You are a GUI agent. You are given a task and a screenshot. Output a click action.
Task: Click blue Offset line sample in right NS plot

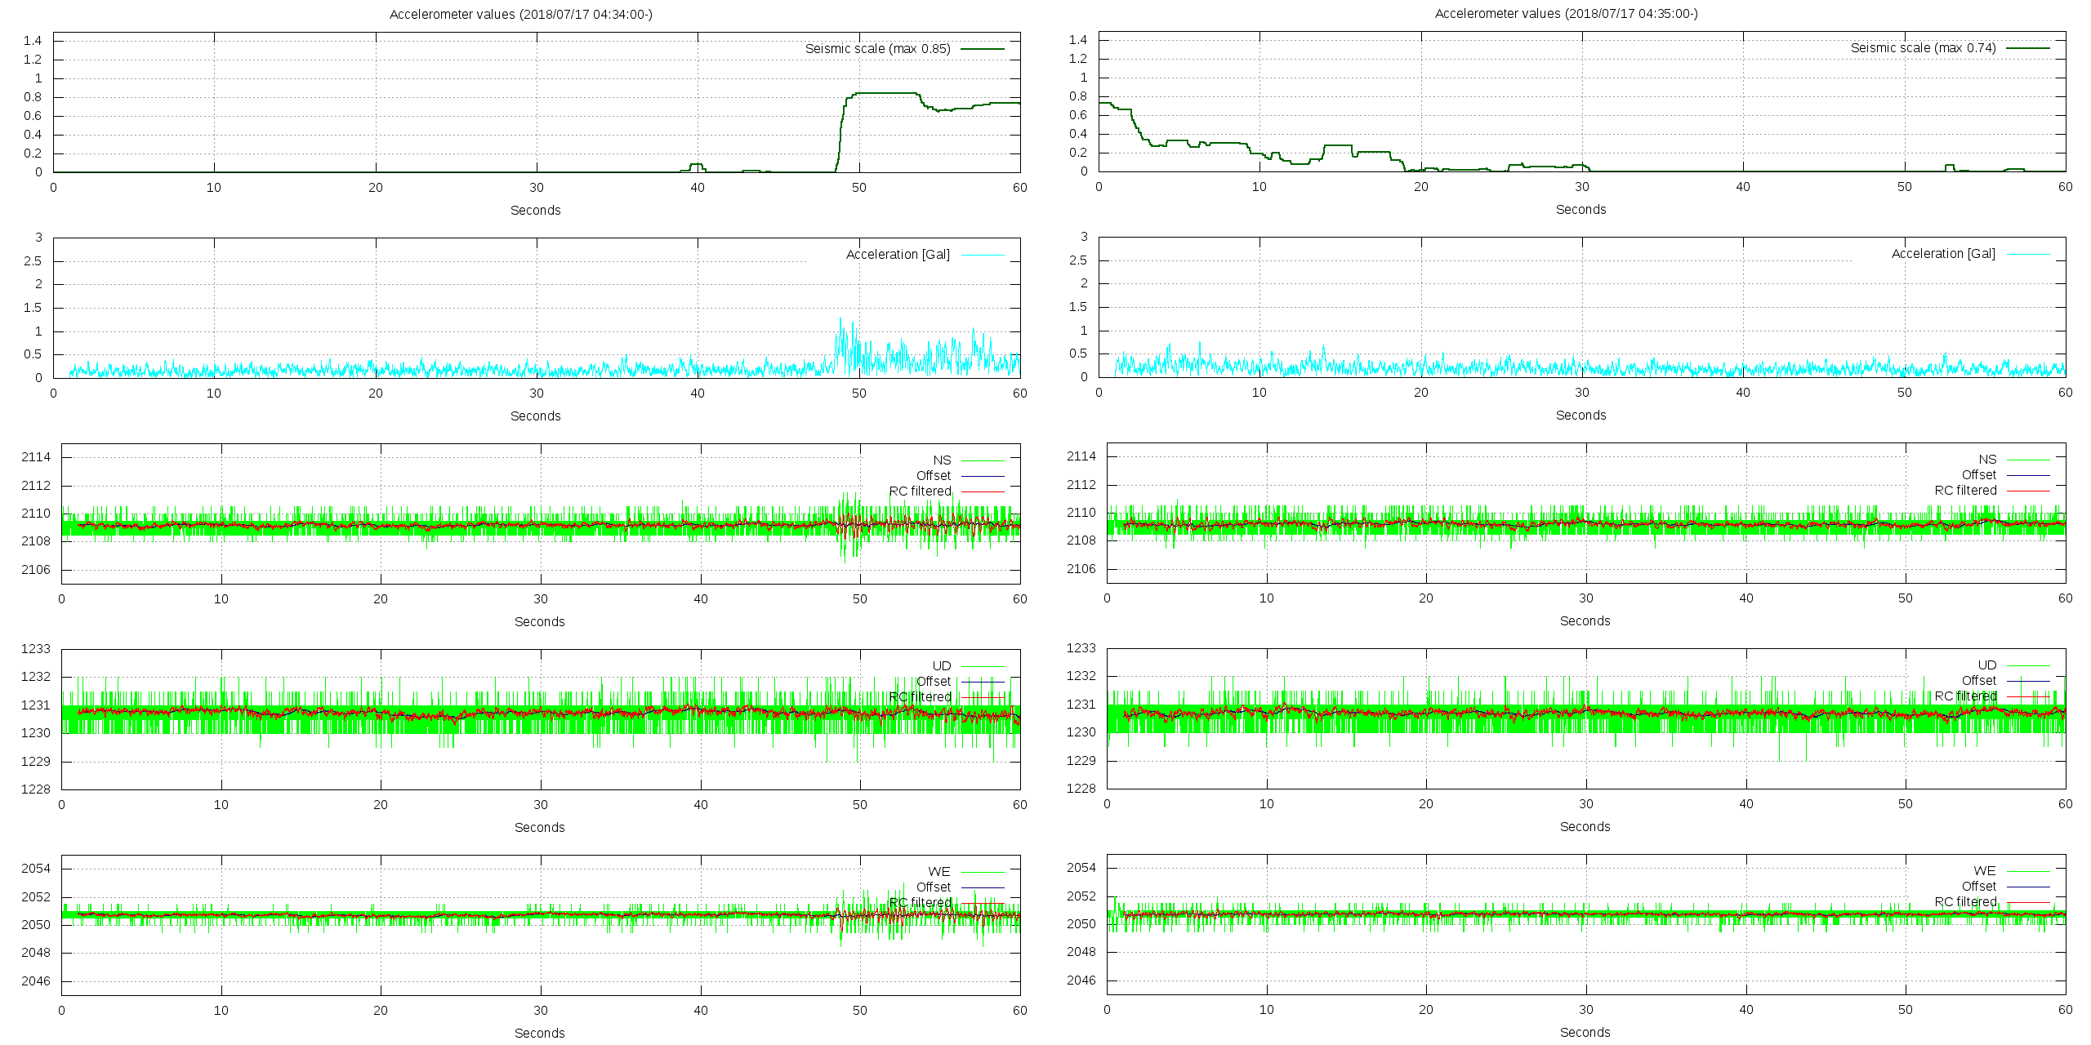click(2027, 475)
